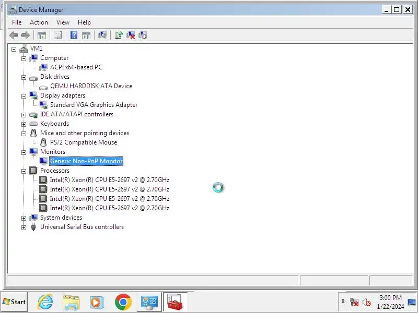Viewport: 418px width, 313px height.
Task: Click the muted volume tray icon
Action: (x=367, y=302)
